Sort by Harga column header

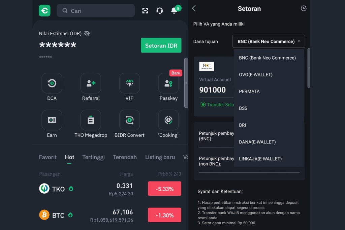tap(126, 174)
